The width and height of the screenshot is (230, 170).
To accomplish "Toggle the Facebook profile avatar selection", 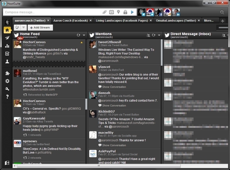I will click(x=159, y=12).
